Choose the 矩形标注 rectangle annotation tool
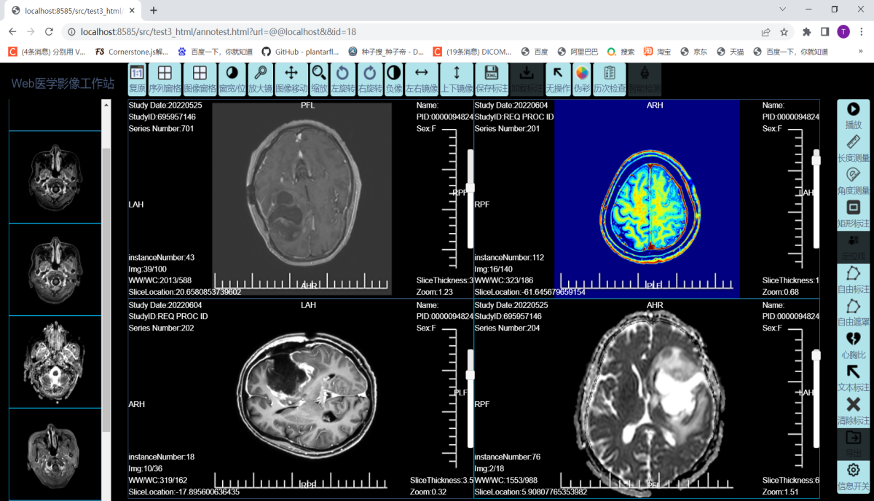874x501 pixels. pos(854,214)
